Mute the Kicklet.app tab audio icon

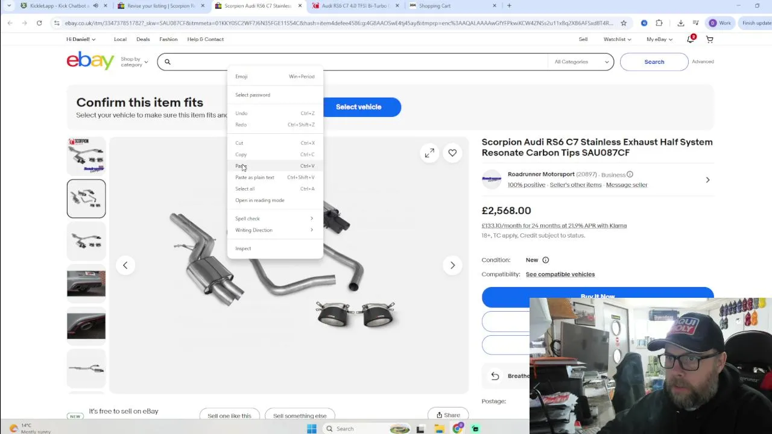pos(95,6)
